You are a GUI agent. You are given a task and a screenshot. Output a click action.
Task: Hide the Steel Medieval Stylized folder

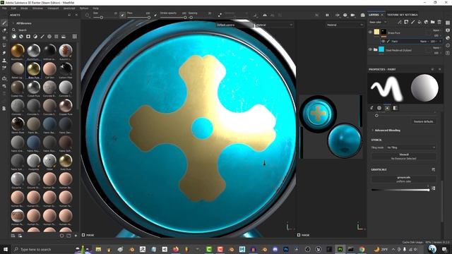(x=370, y=49)
